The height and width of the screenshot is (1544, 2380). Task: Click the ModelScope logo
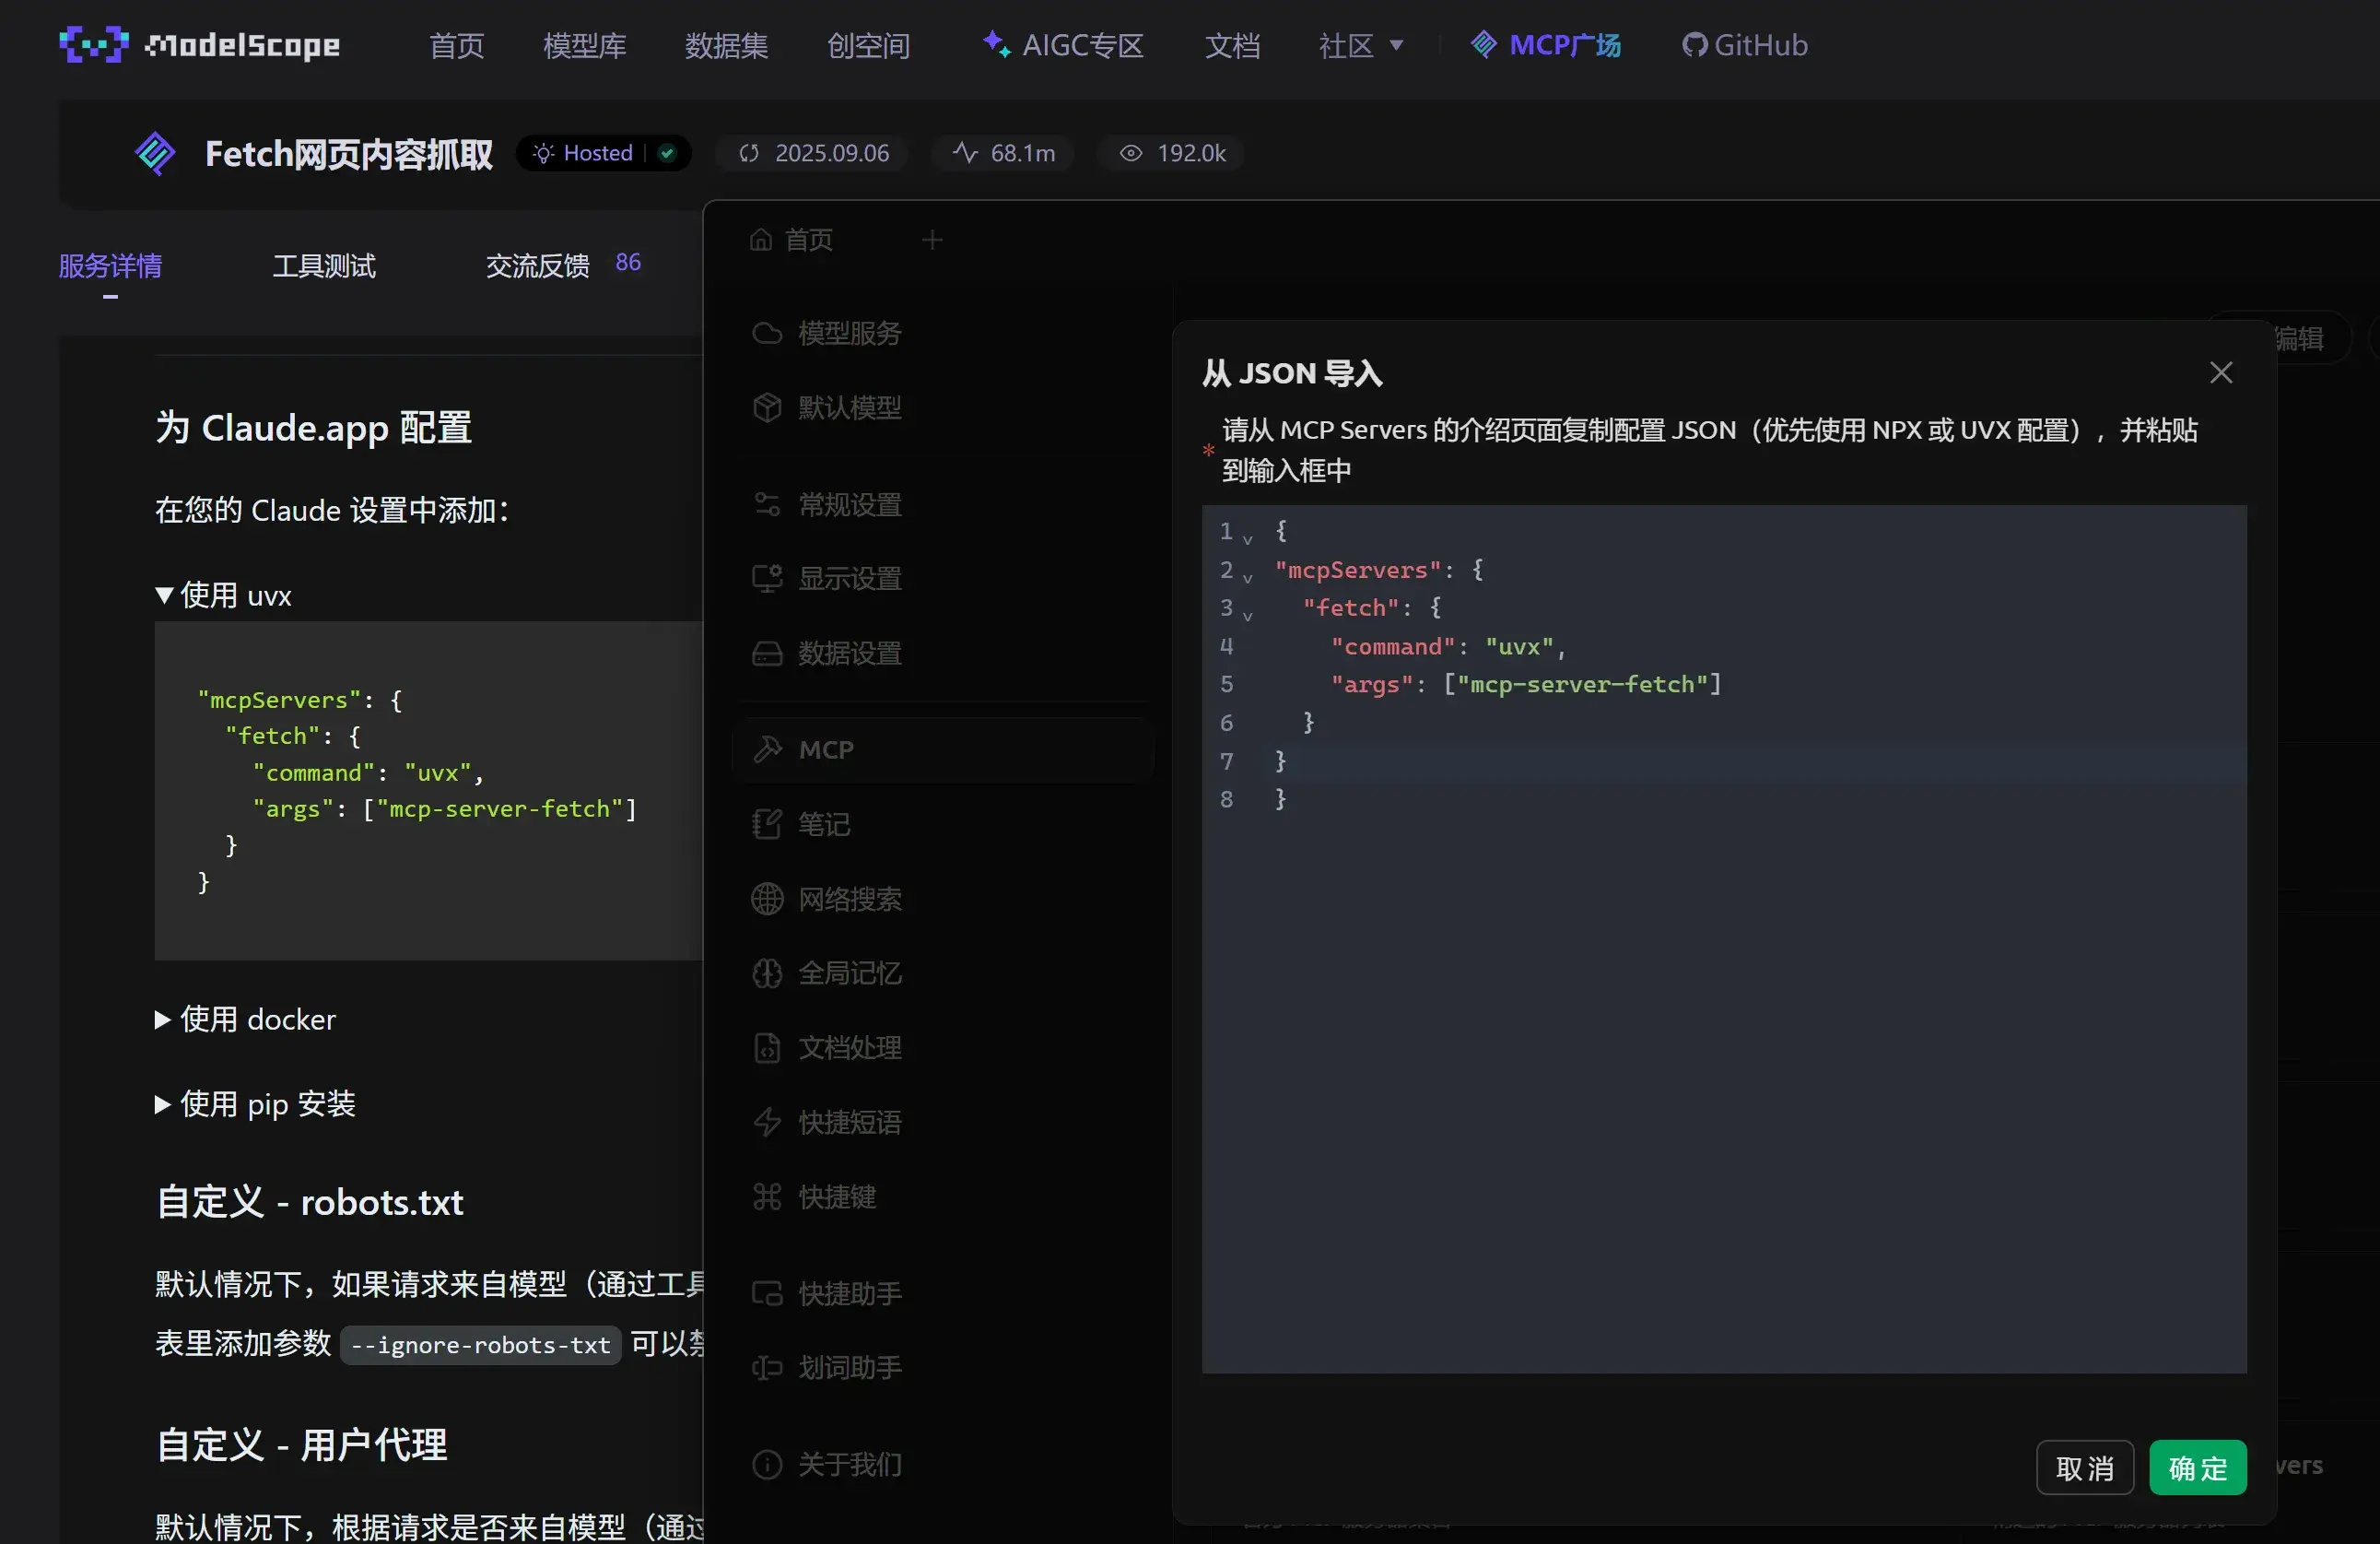pyautogui.click(x=199, y=45)
